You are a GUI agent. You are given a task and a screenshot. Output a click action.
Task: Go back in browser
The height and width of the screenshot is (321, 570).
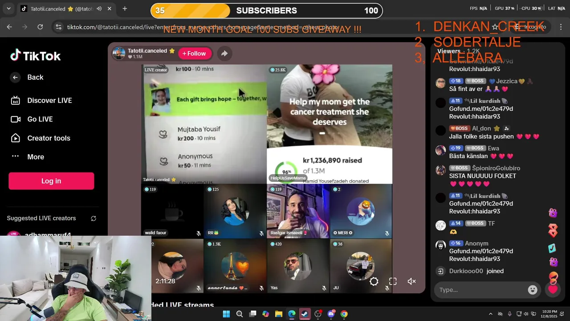point(9,27)
